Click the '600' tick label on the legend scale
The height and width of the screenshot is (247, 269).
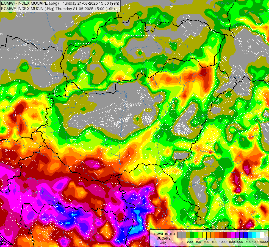click(206, 242)
